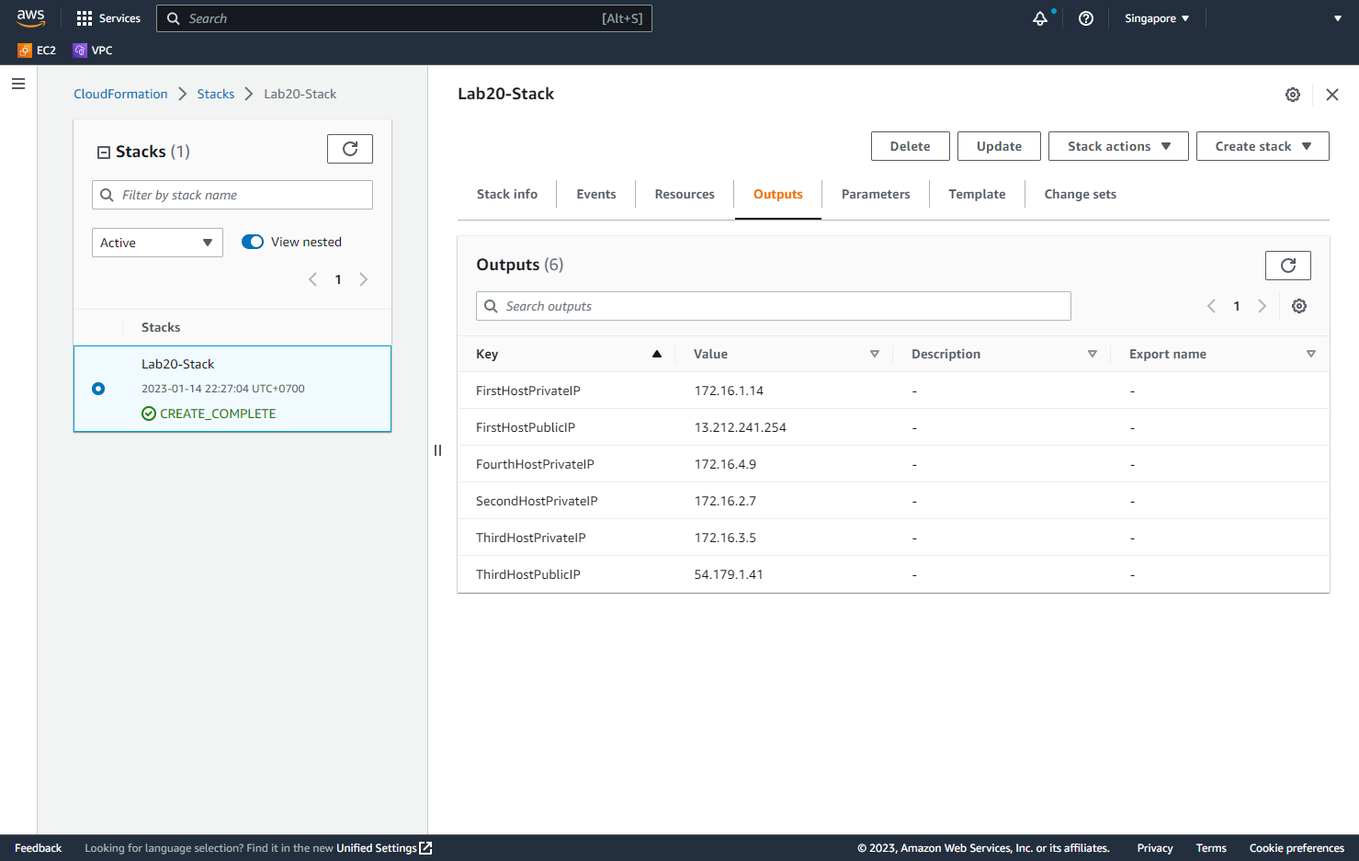Screen dimensions: 1359x861
Task: Open the Active filter dropdown
Action: [157, 243]
